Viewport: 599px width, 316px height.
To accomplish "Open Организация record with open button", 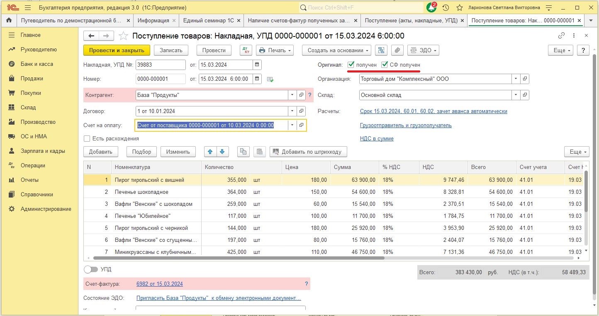I will tap(525, 79).
